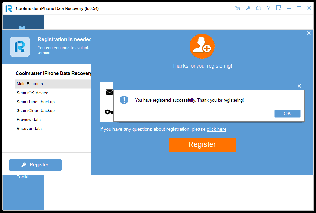Click the 'Registration is needed' heading
The width and height of the screenshot is (316, 213).
click(x=64, y=40)
